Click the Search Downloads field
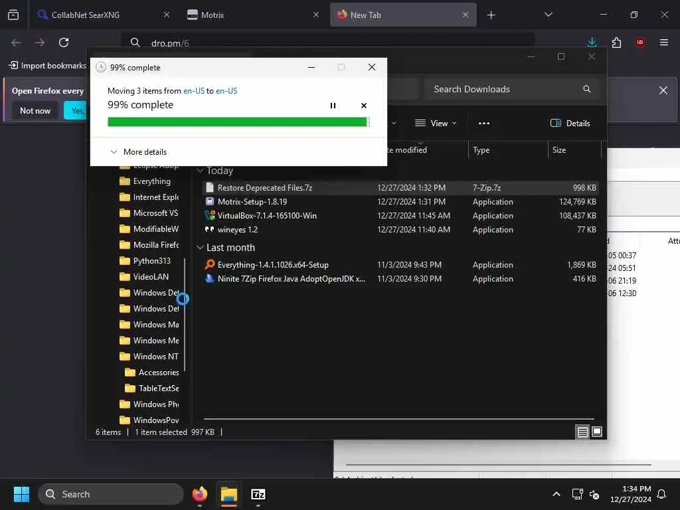The width and height of the screenshot is (680, 510). pyautogui.click(x=512, y=90)
